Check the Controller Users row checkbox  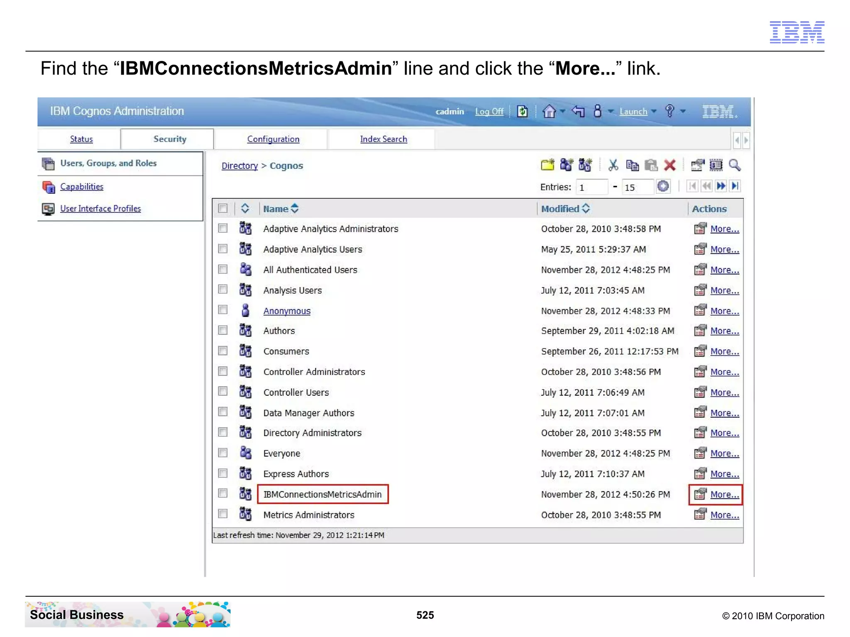pyautogui.click(x=223, y=391)
